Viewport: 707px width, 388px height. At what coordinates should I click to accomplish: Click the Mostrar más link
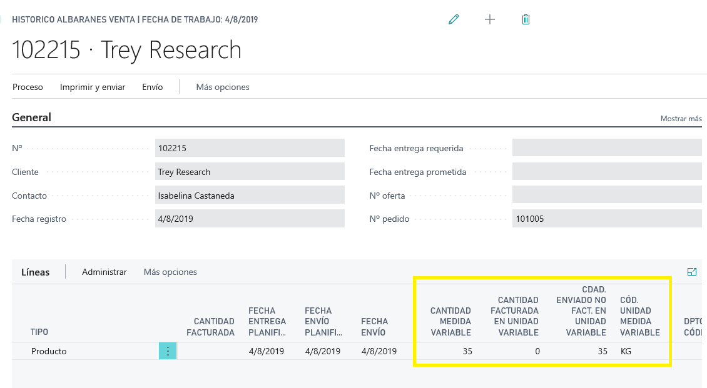pos(681,119)
